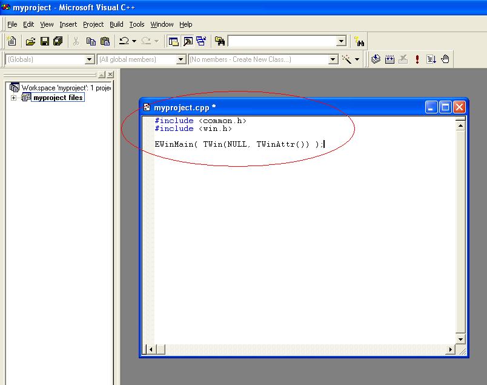Open the WizardBar actions dropdown arrow
The height and width of the screenshot is (385, 487).
357,59
